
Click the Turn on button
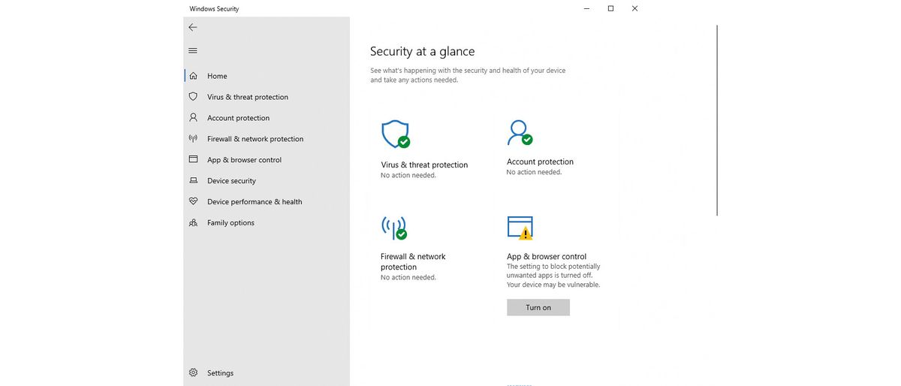(x=538, y=307)
